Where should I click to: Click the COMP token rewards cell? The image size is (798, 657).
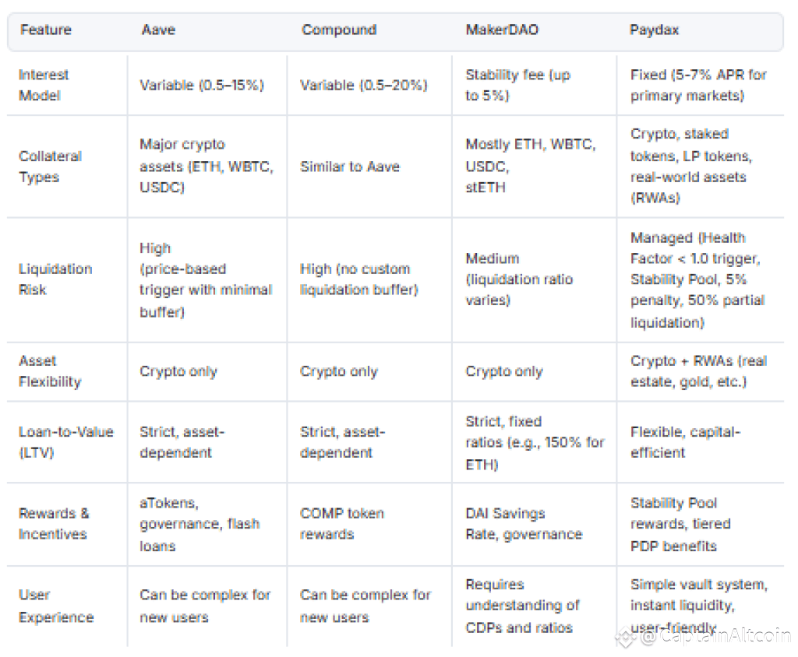[341, 523]
